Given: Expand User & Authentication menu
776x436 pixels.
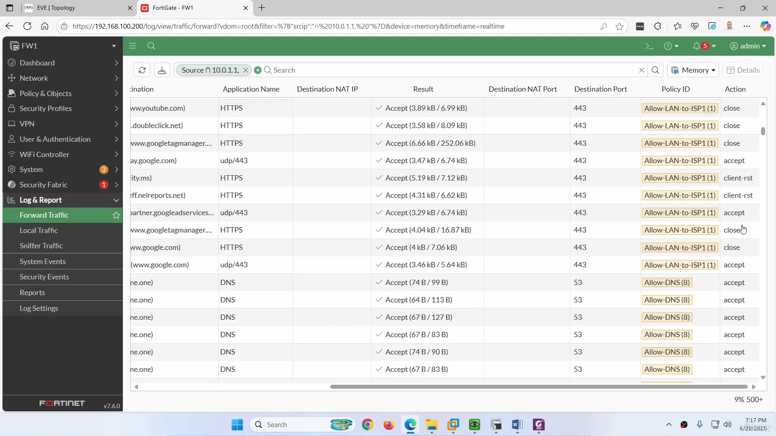Looking at the screenshot, I should (63, 139).
